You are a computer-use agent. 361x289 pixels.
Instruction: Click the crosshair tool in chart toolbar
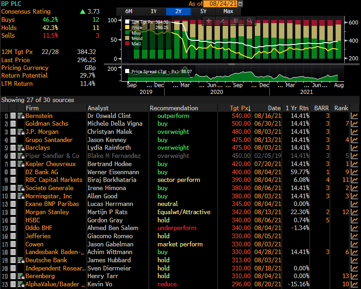(209, 21)
